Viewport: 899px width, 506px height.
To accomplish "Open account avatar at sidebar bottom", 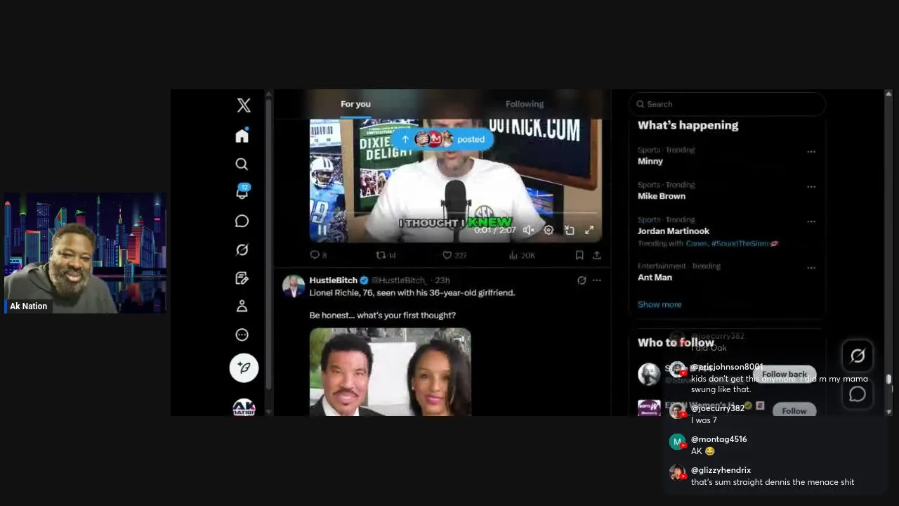I will (244, 408).
